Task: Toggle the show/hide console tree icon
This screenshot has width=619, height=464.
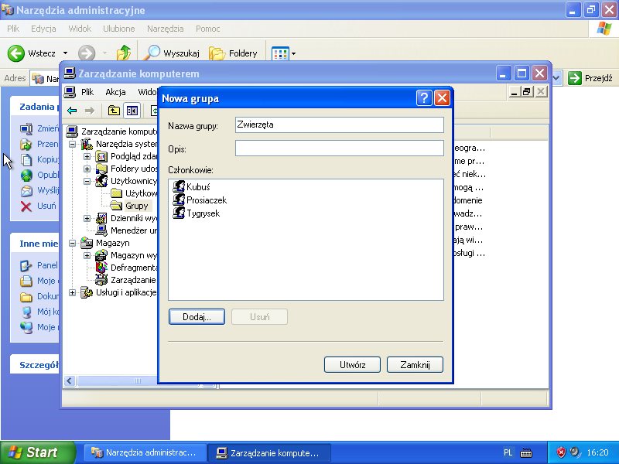Action: (132, 111)
